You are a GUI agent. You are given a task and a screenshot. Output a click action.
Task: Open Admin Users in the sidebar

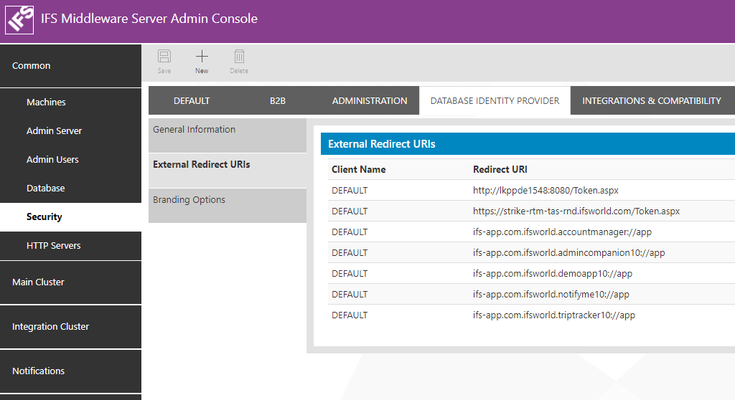(x=70, y=159)
